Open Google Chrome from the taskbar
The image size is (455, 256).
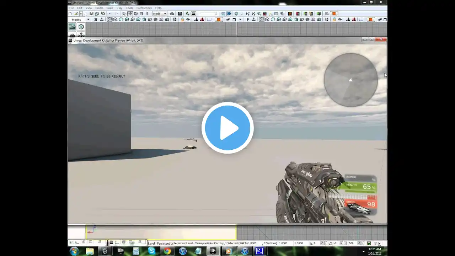point(167,251)
